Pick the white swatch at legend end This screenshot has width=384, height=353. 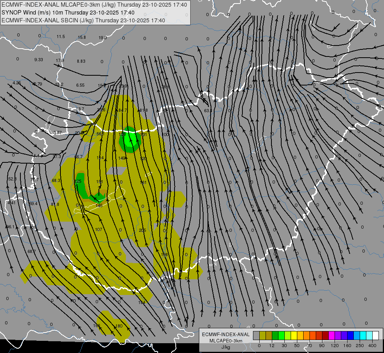tap(376, 335)
